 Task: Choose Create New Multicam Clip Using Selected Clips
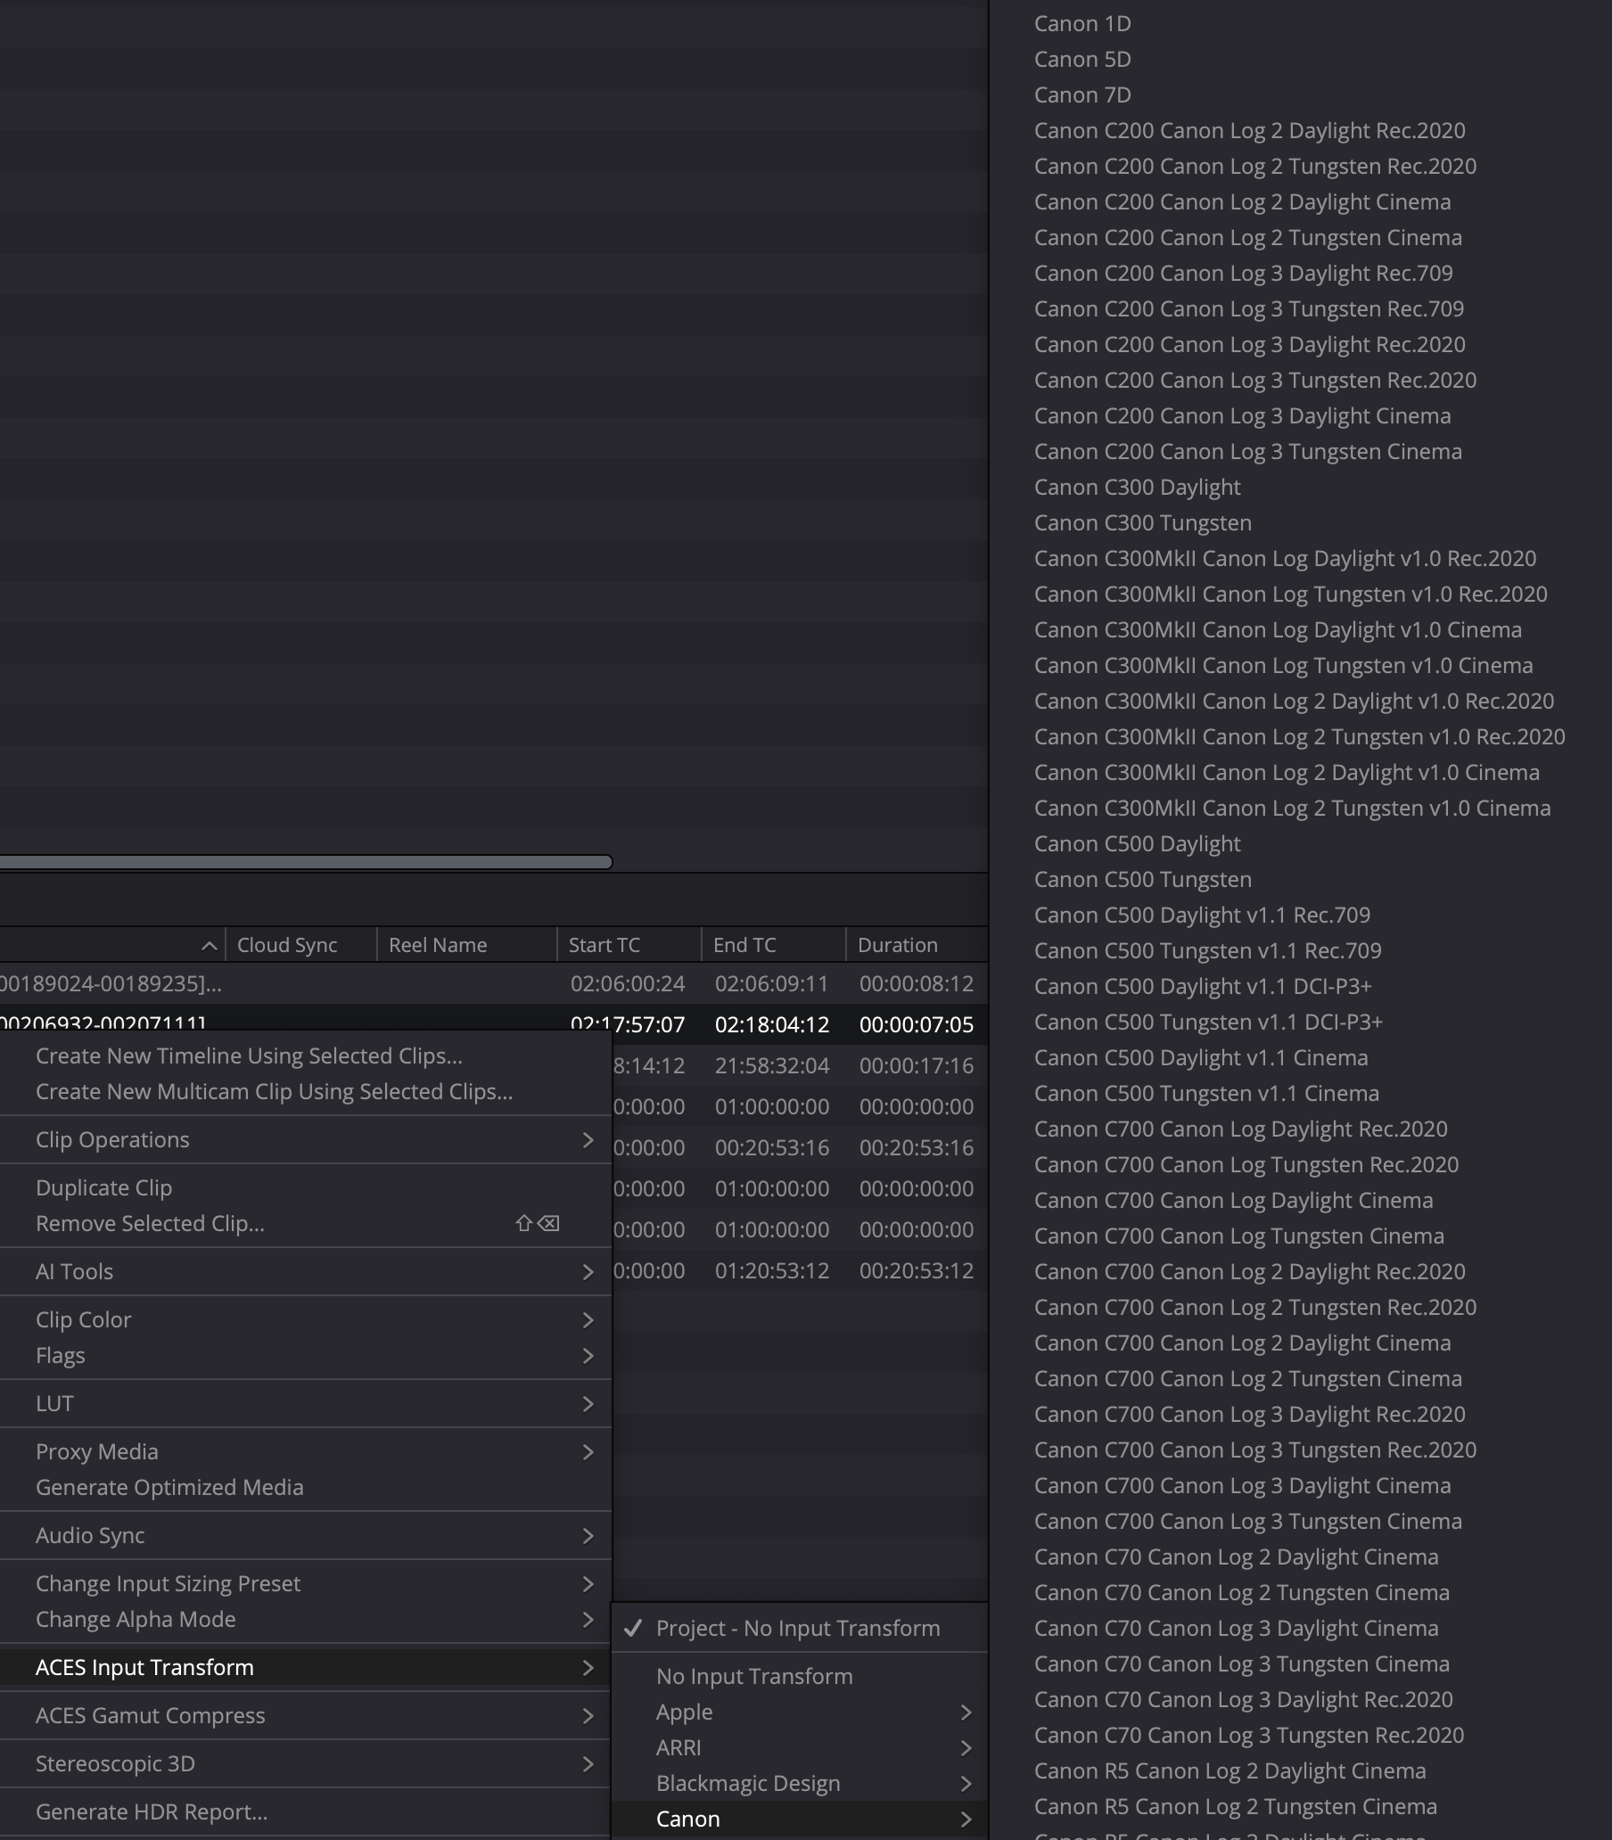tap(305, 1092)
